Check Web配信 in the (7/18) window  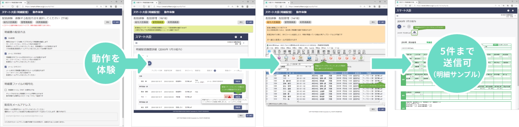pos(5,38)
